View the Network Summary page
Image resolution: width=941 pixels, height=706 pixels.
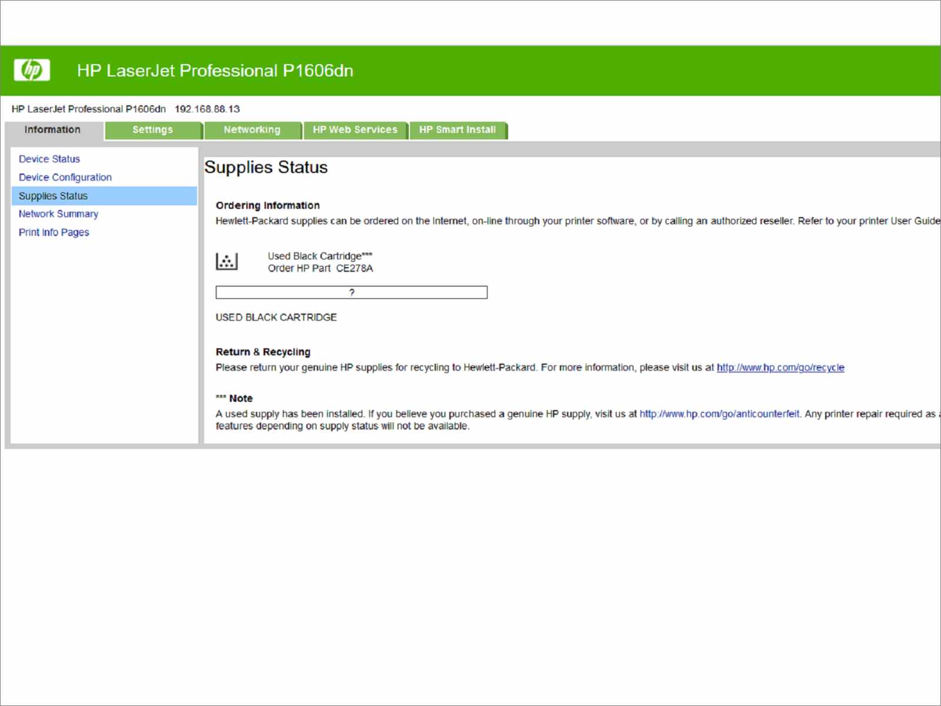(x=58, y=214)
